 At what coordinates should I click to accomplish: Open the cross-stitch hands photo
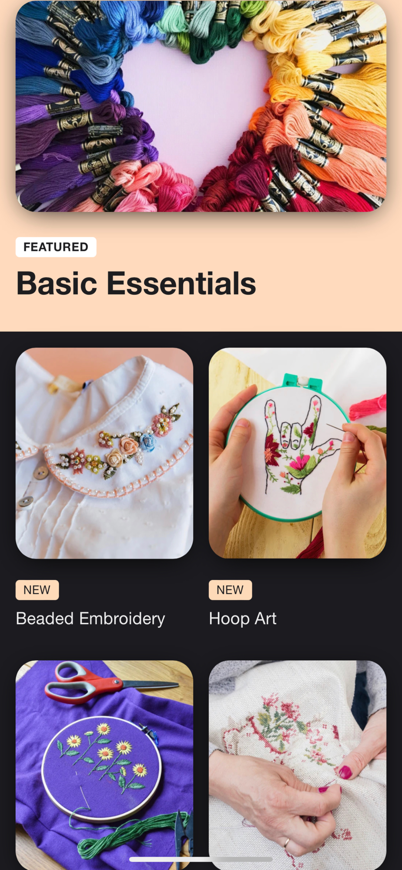pos(298,765)
